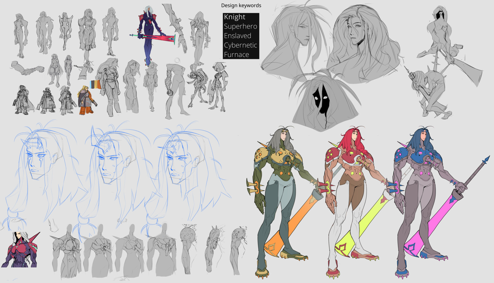This screenshot has width=494, height=283.
Task: Click the keyword 'Cybernetic'
Action: click(x=241, y=45)
